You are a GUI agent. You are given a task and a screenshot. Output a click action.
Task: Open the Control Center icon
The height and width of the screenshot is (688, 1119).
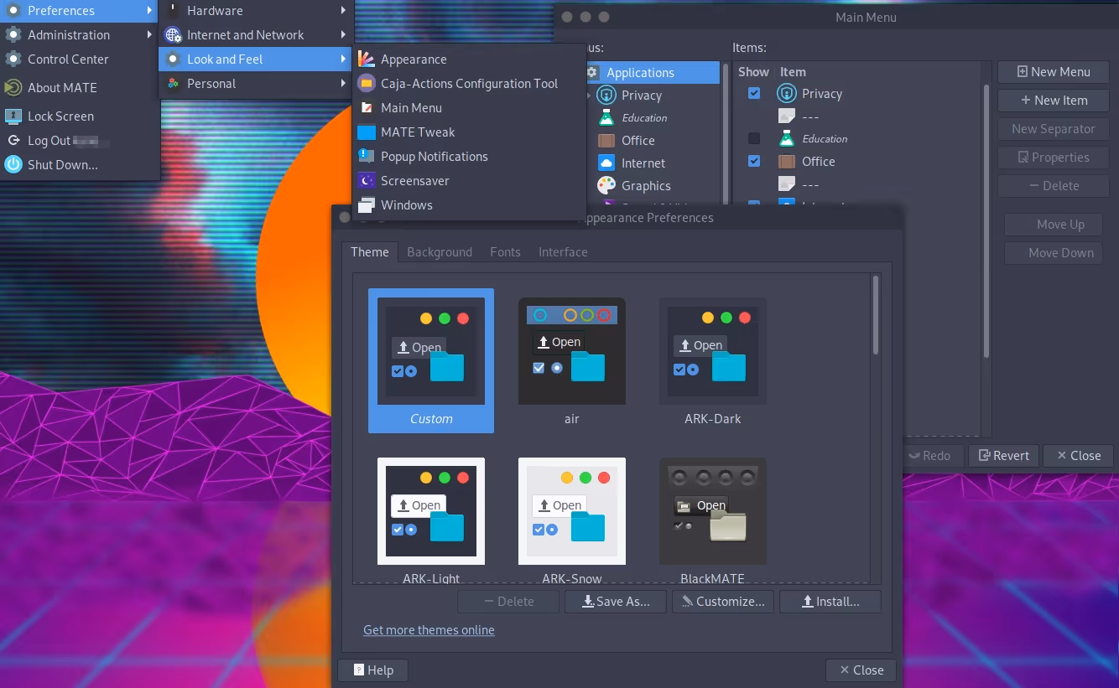pos(13,59)
